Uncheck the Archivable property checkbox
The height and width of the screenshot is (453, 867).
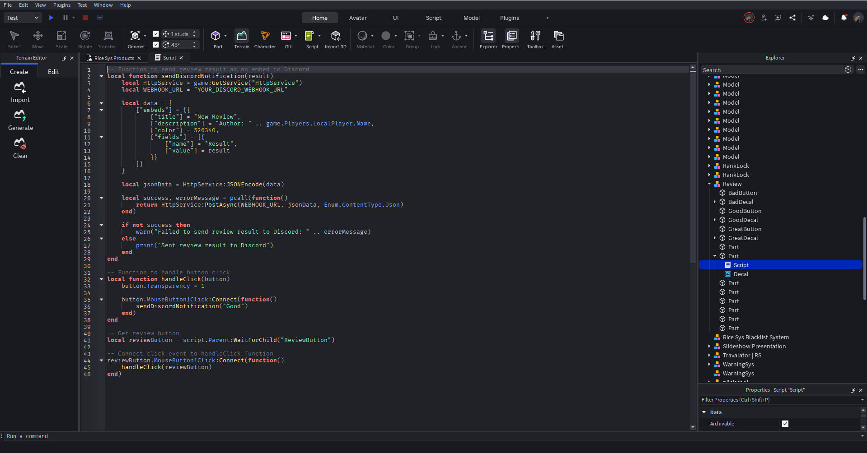[x=785, y=424]
